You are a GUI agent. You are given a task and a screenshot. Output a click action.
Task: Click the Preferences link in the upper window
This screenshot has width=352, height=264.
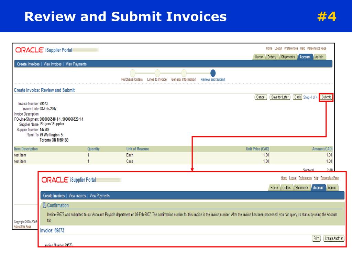tap(291, 48)
